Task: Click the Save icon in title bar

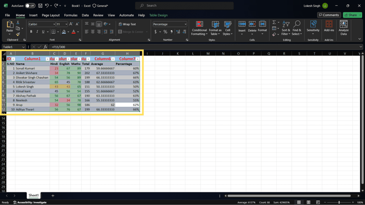Action: 40,6
